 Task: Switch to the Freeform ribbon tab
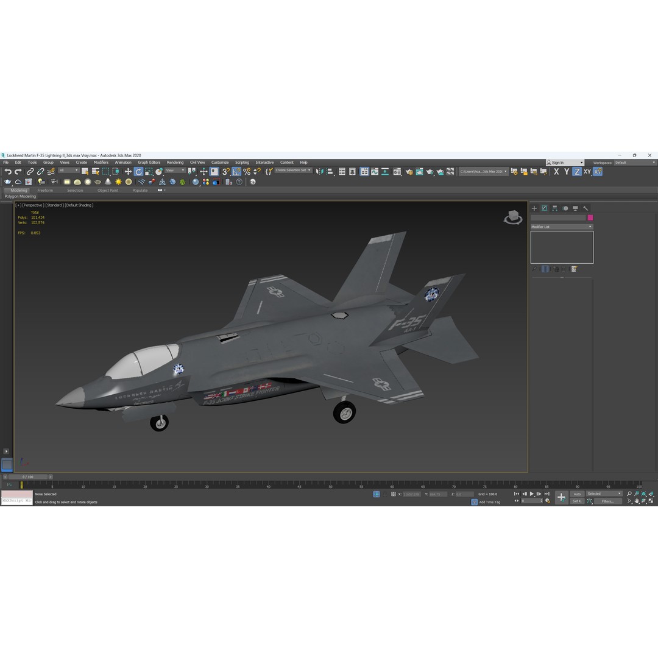(45, 191)
